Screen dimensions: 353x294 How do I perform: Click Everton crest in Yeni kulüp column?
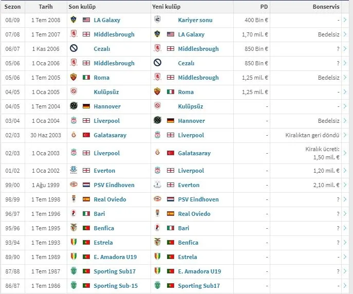click(x=157, y=185)
